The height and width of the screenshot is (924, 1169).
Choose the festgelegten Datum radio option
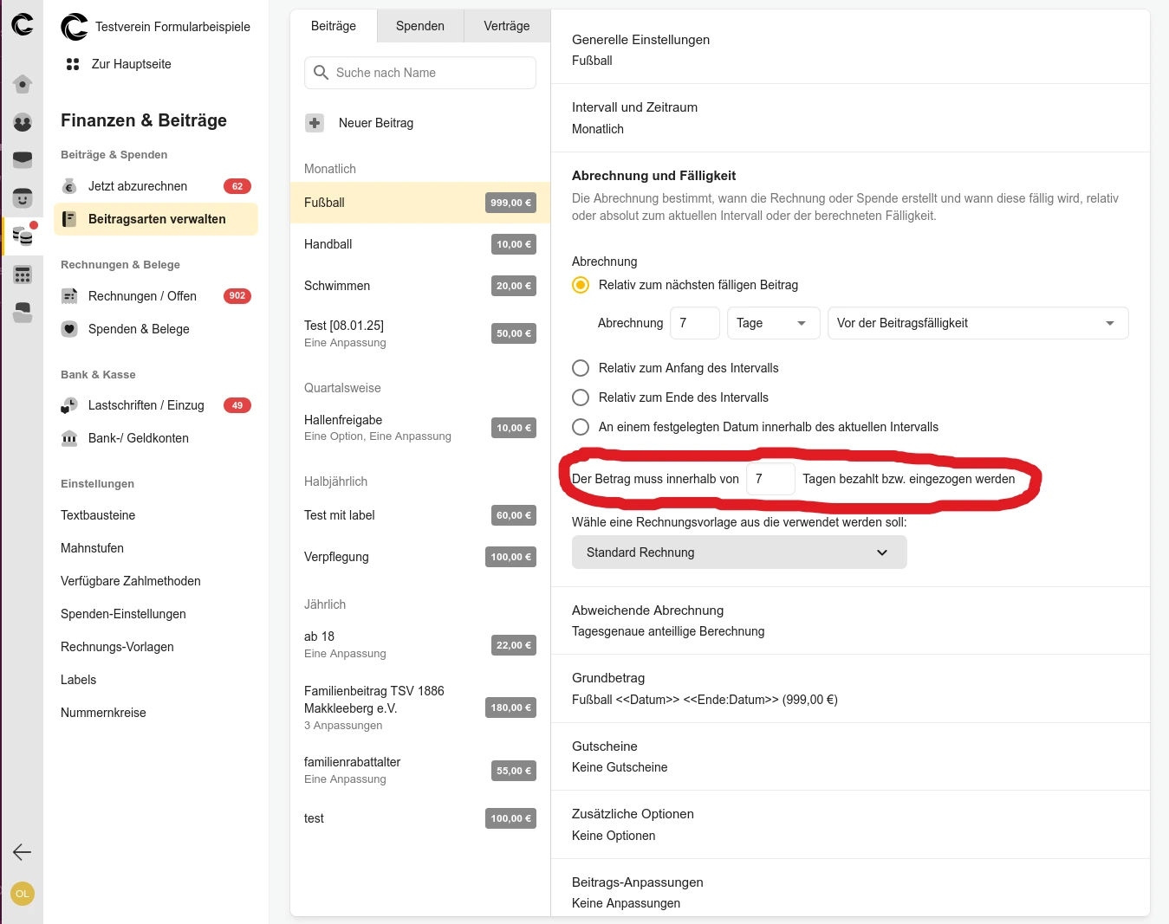[x=581, y=427]
